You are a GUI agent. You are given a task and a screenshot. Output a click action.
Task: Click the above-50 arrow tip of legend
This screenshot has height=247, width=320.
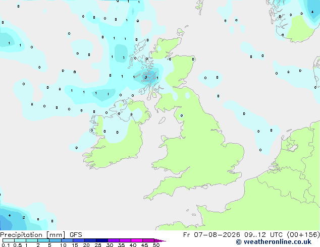click(x=160, y=240)
